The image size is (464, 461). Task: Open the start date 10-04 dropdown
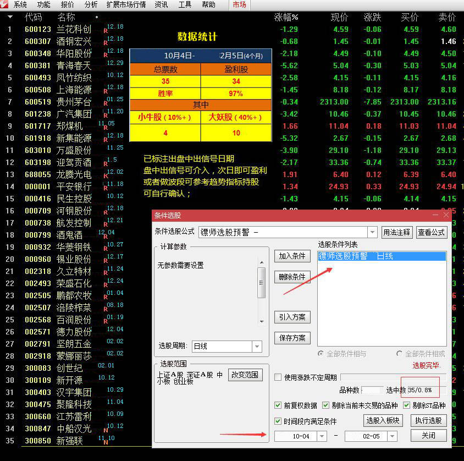click(x=322, y=436)
